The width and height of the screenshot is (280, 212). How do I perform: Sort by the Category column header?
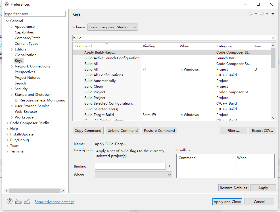click(233, 46)
